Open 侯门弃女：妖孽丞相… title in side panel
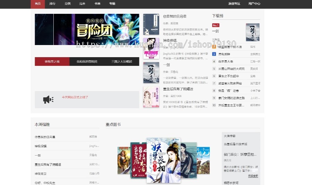312x185 pixels. [x=240, y=155]
